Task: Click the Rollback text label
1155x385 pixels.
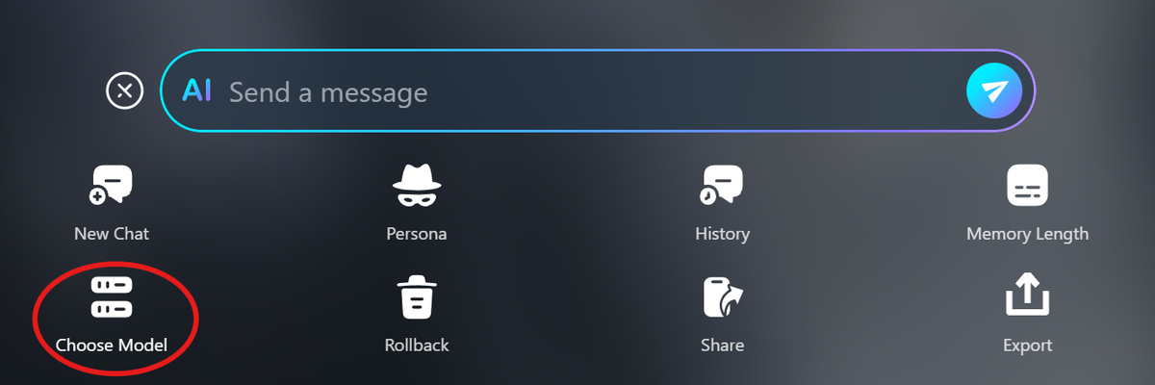Action: coord(417,345)
